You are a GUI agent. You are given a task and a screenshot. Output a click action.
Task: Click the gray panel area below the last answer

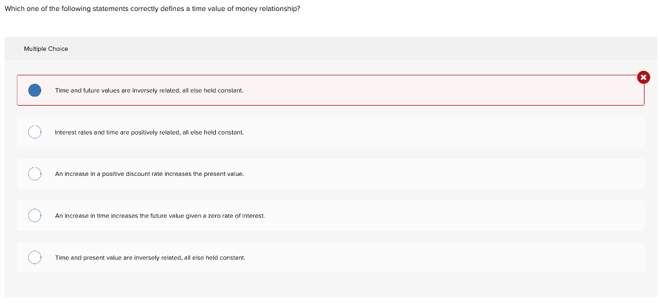pos(331,285)
